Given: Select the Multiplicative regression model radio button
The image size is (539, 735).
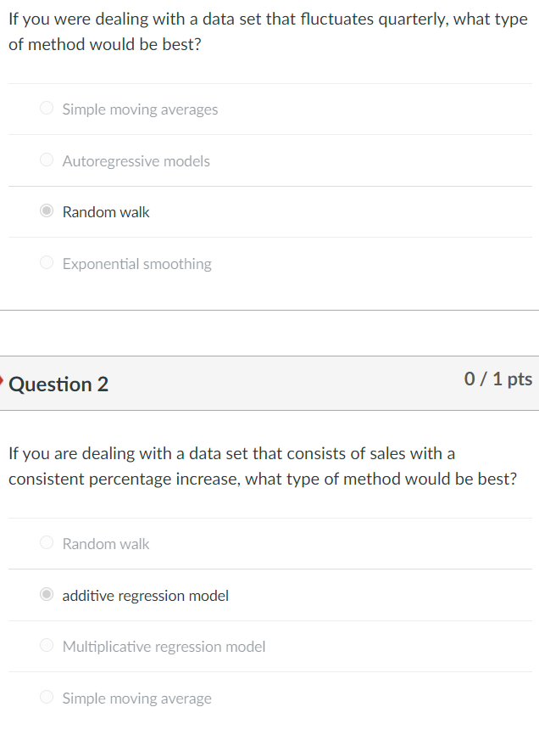Looking at the screenshot, I should point(47,645).
